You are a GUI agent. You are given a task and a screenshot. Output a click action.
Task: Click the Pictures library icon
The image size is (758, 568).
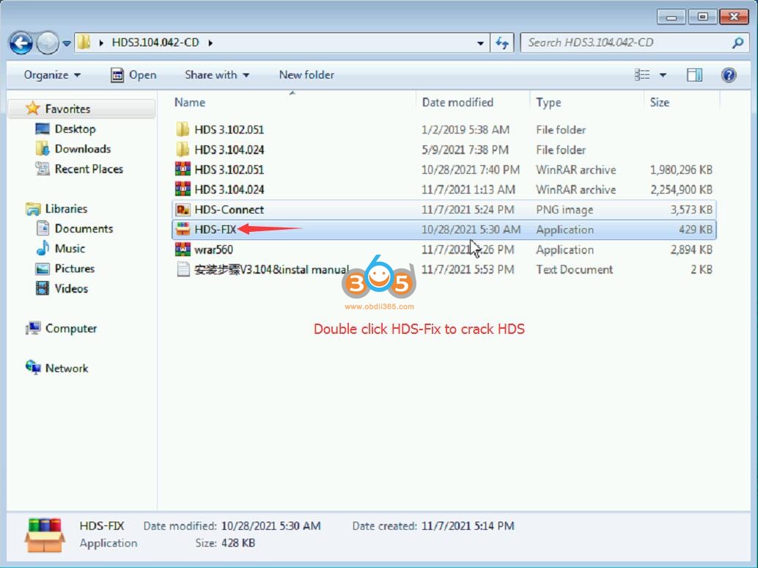[x=43, y=269]
